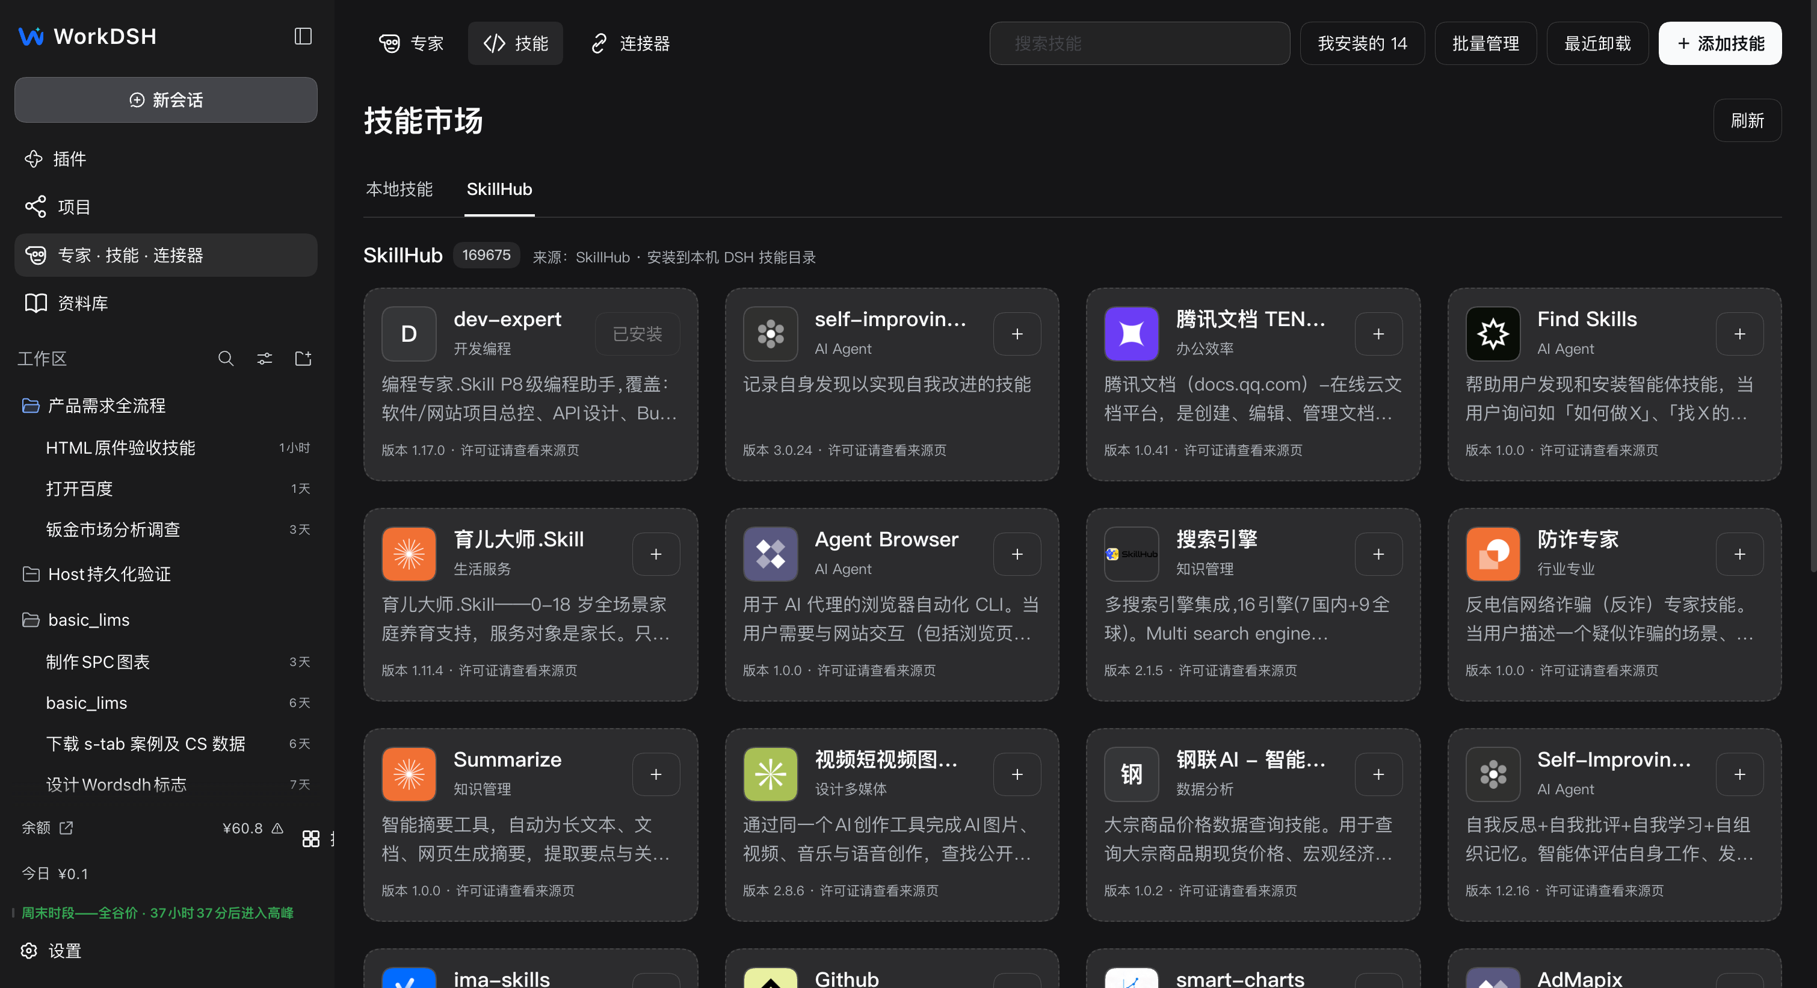The image size is (1817, 988).
Task: Click the search icon in 工作区 header
Action: 226,358
